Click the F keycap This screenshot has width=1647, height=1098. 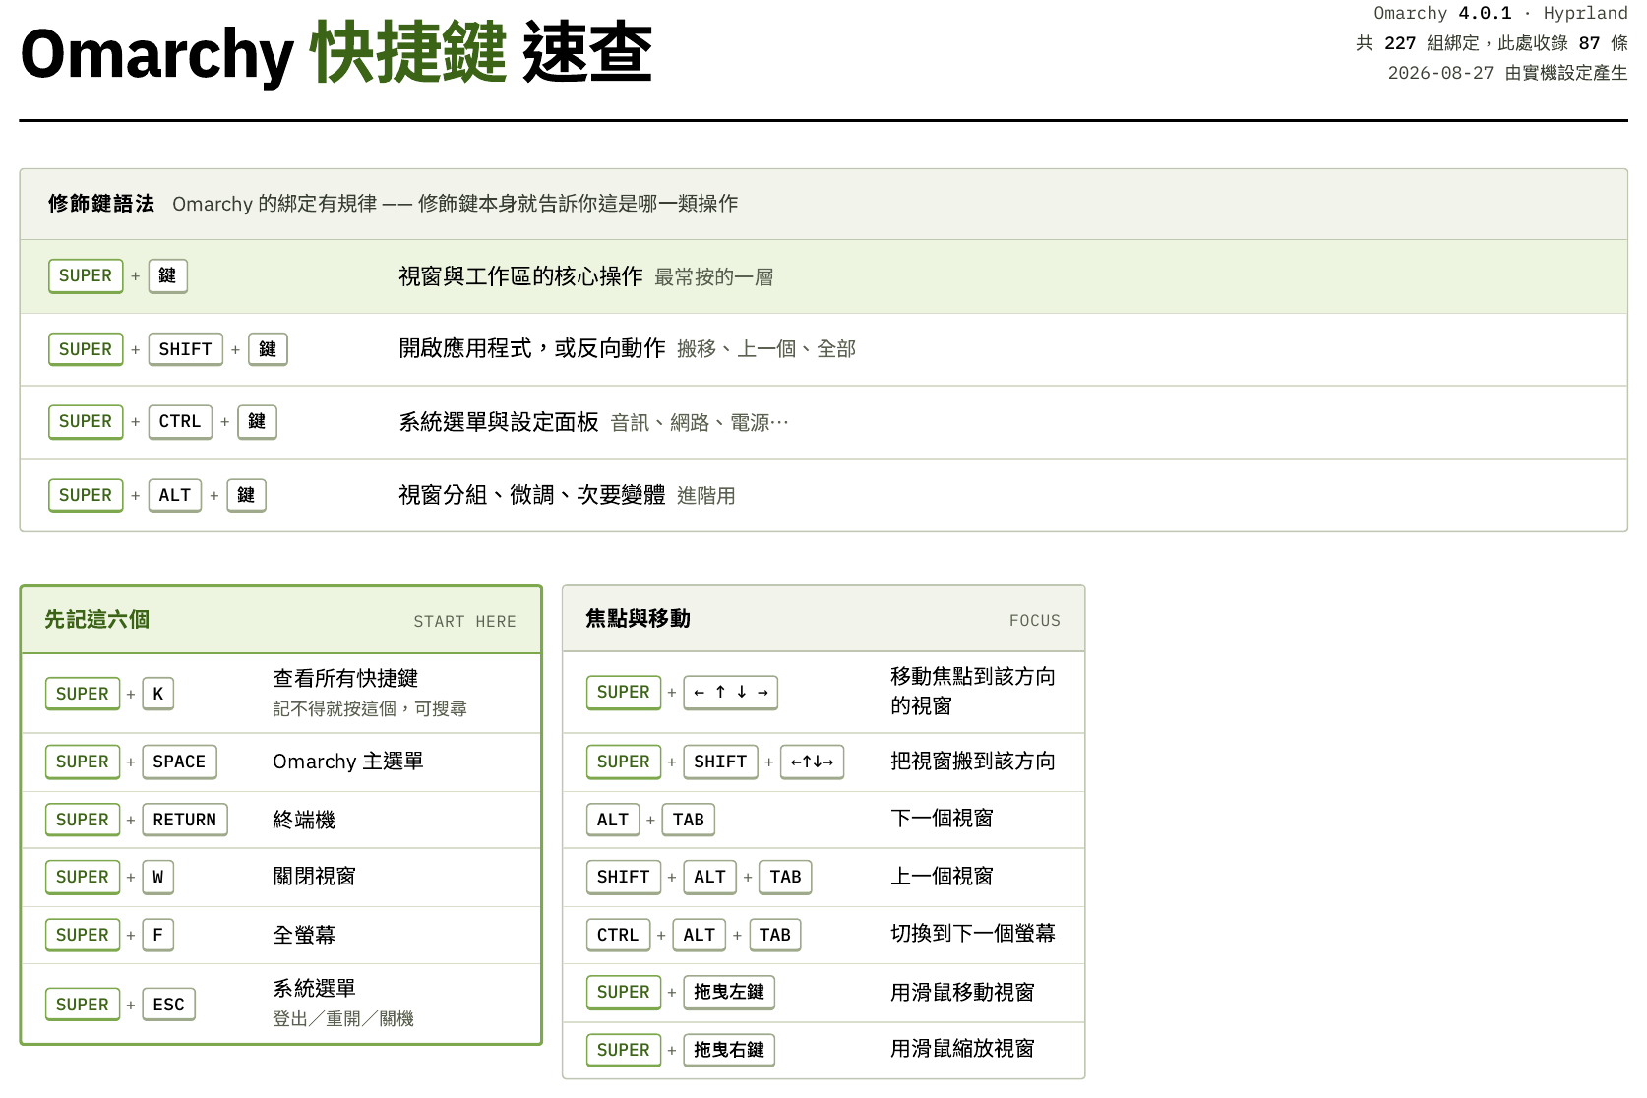pyautogui.click(x=158, y=935)
